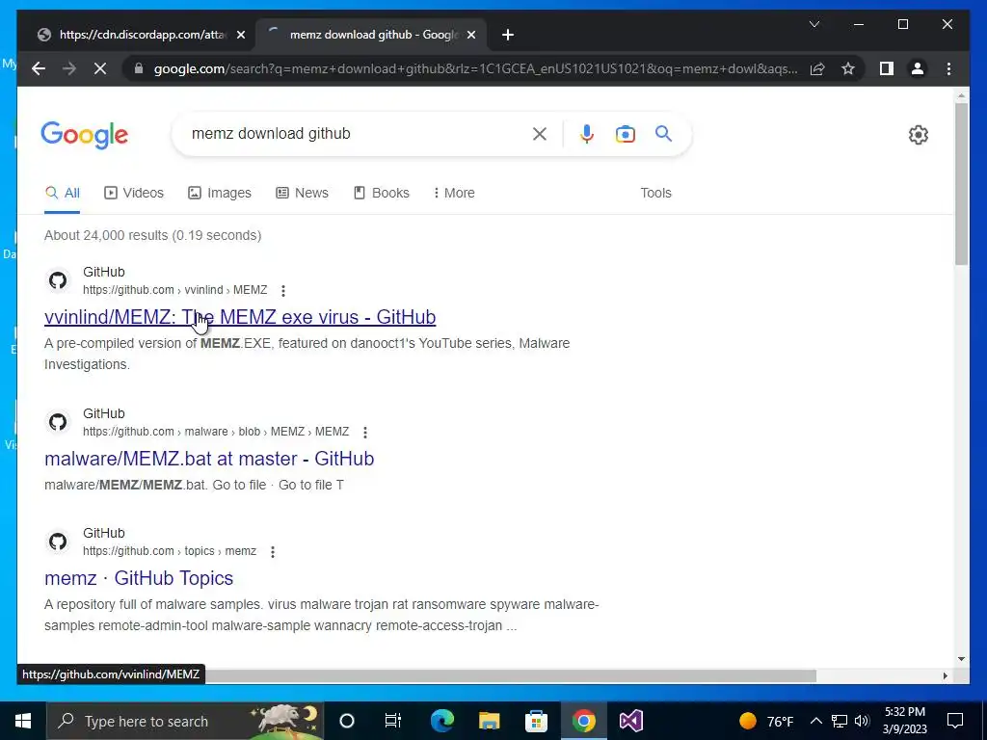Open Chrome side panel

887,68
